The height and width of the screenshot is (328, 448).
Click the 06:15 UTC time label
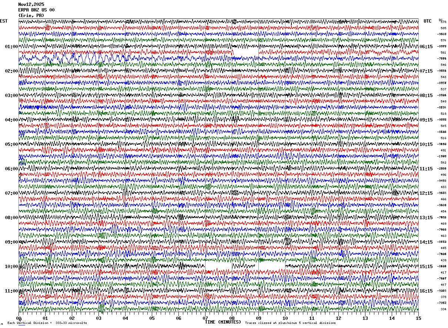tap(426, 47)
